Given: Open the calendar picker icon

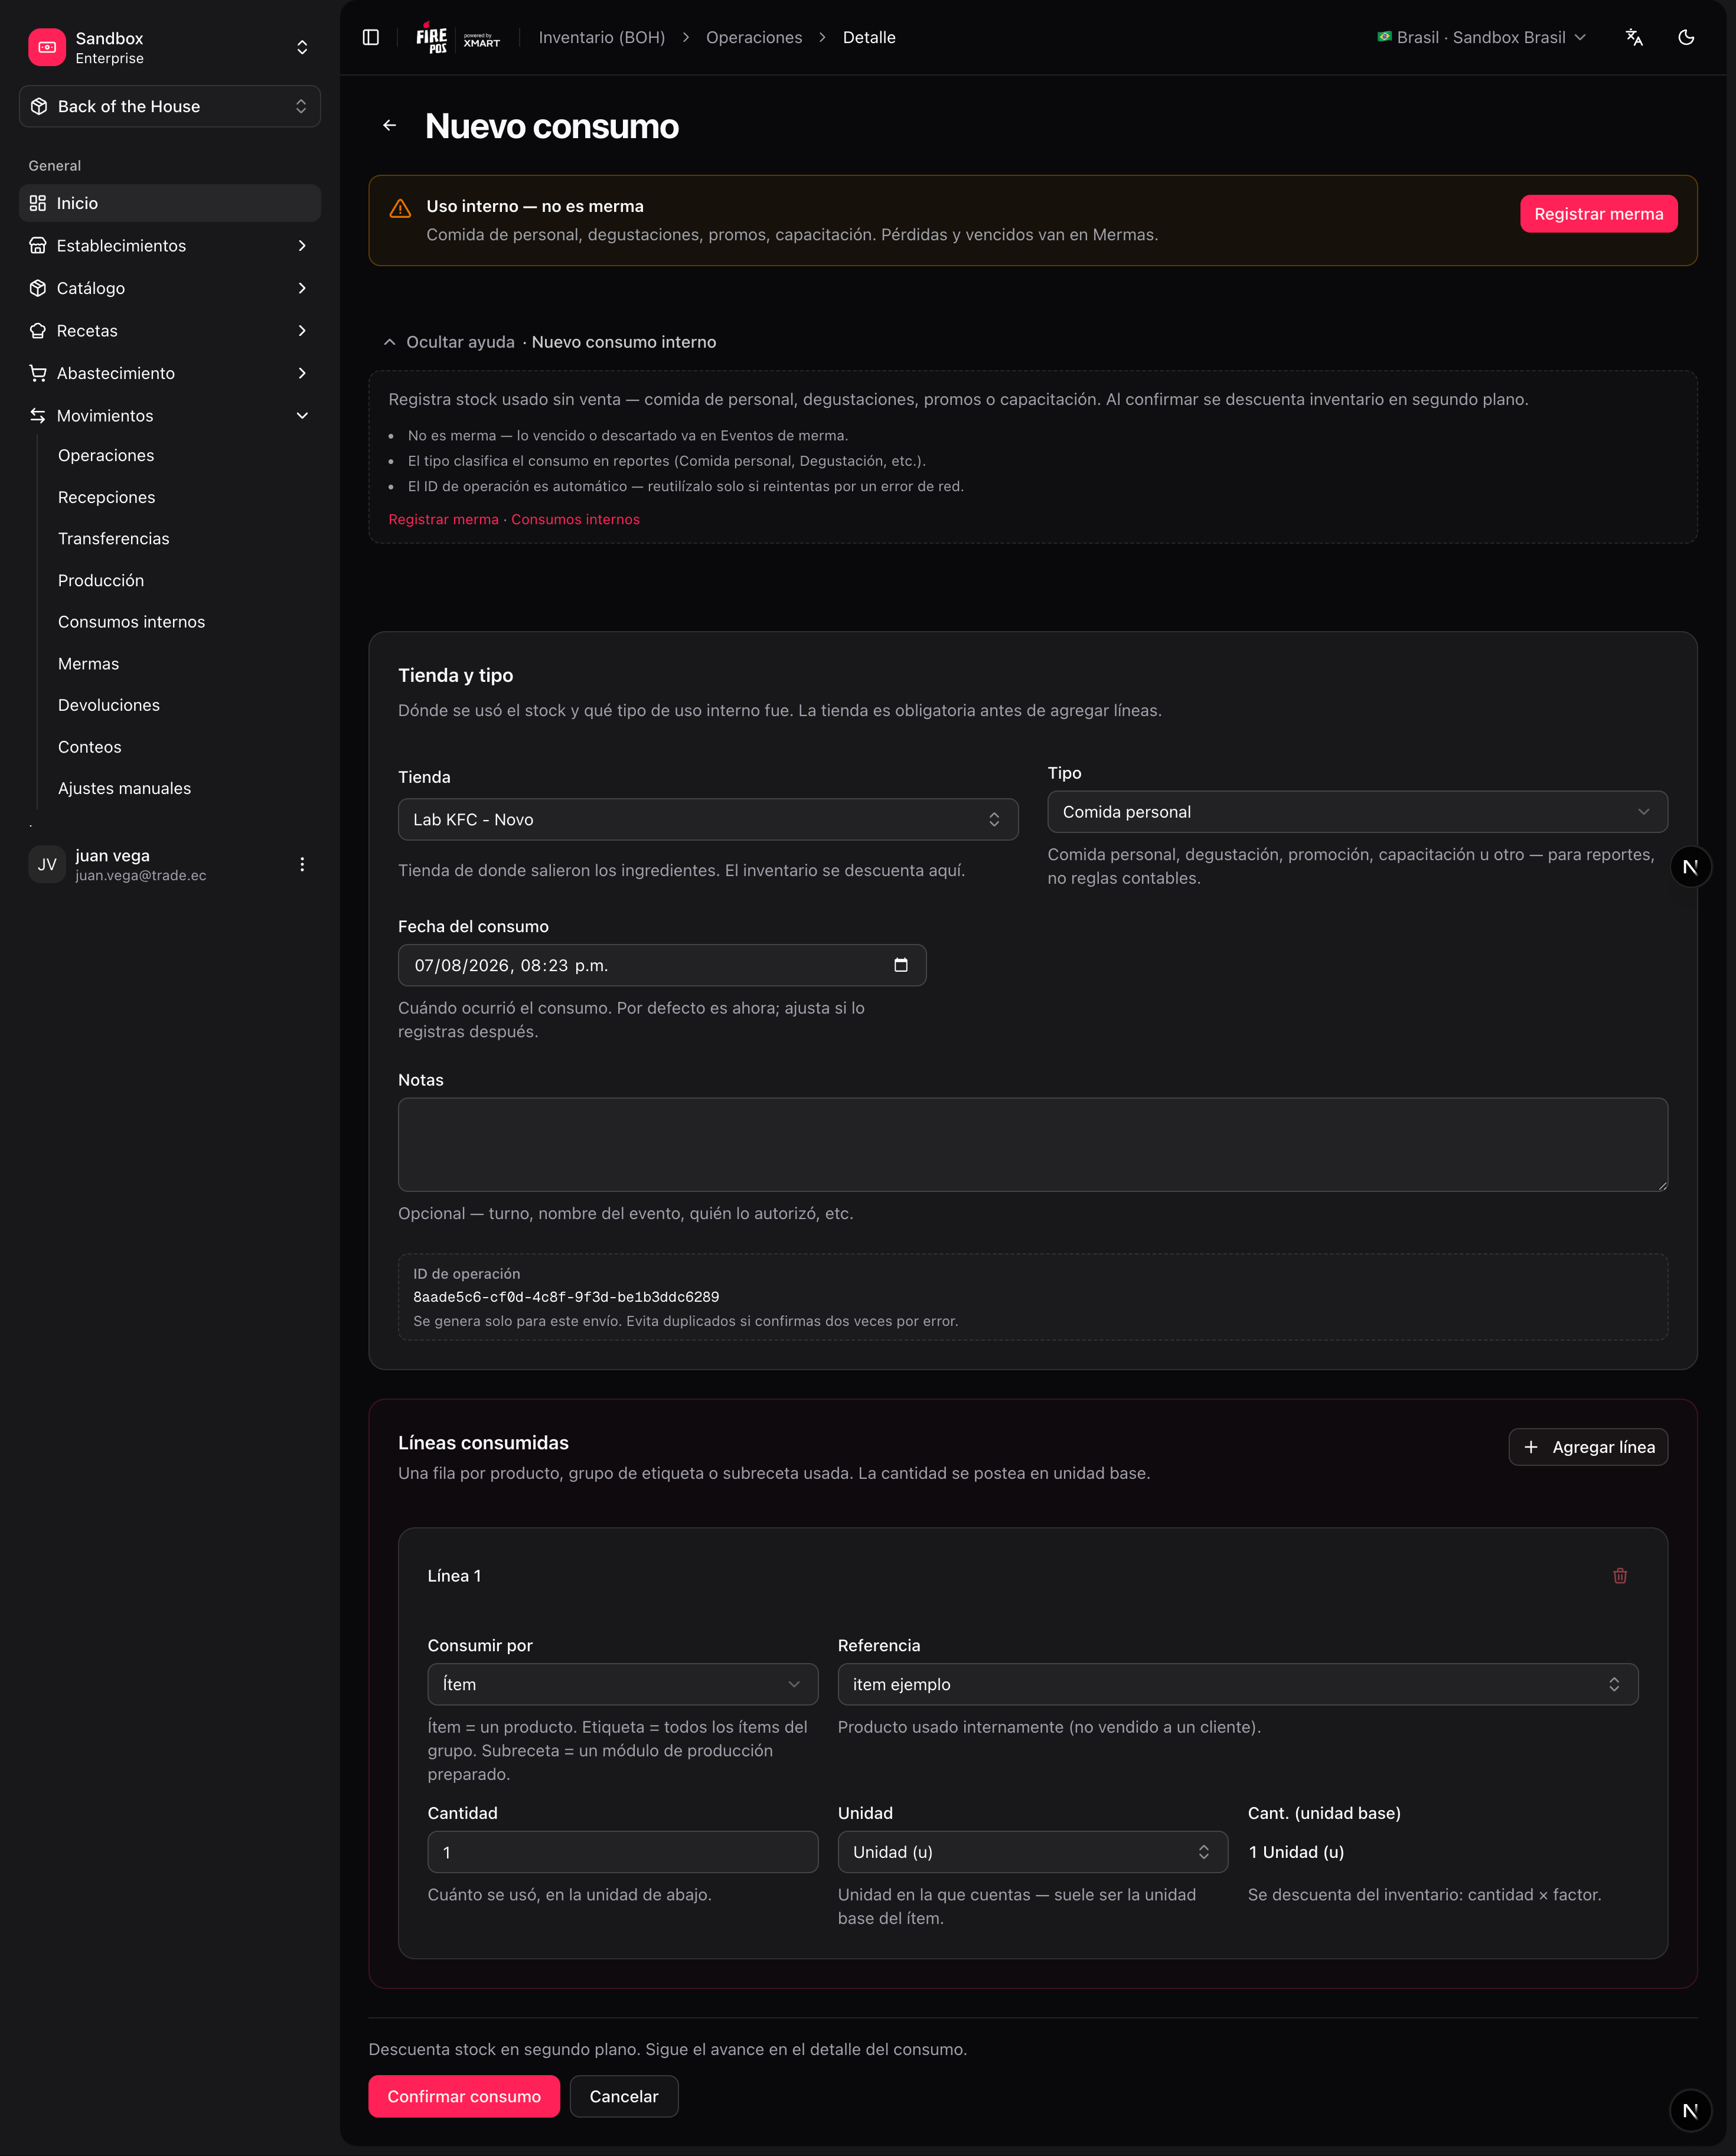Looking at the screenshot, I should (x=901, y=965).
